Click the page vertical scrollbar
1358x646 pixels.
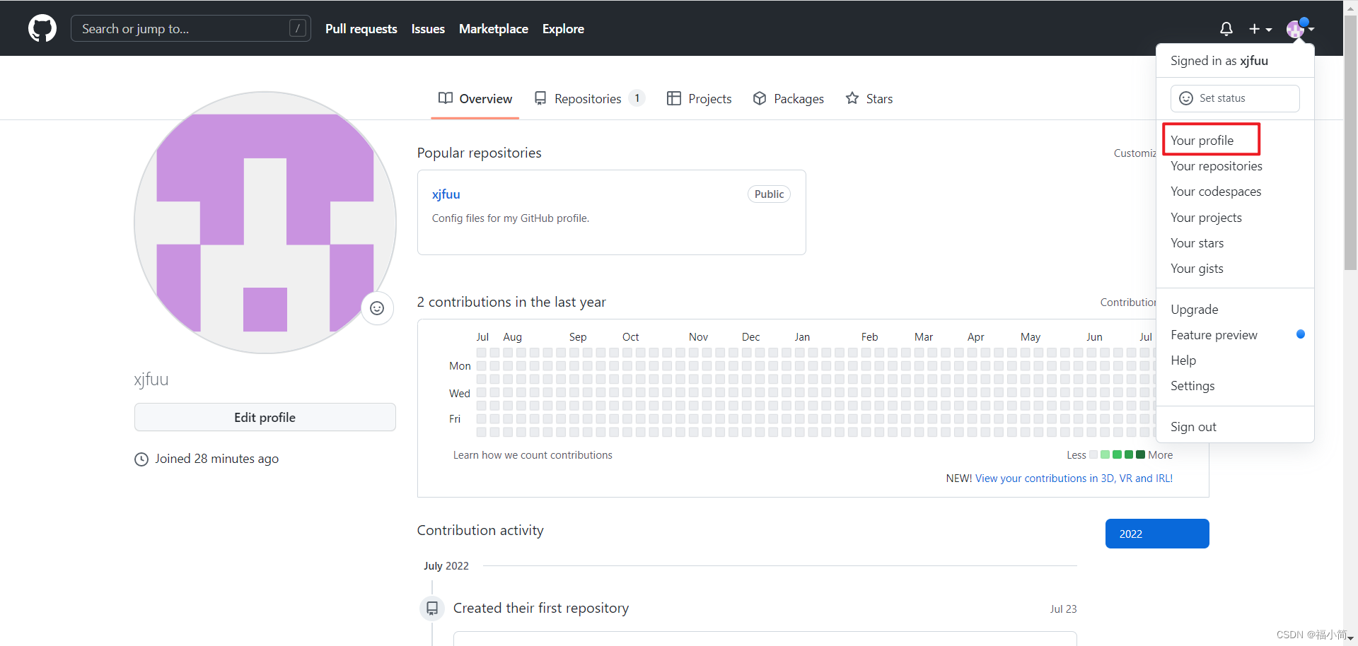[x=1350, y=141]
